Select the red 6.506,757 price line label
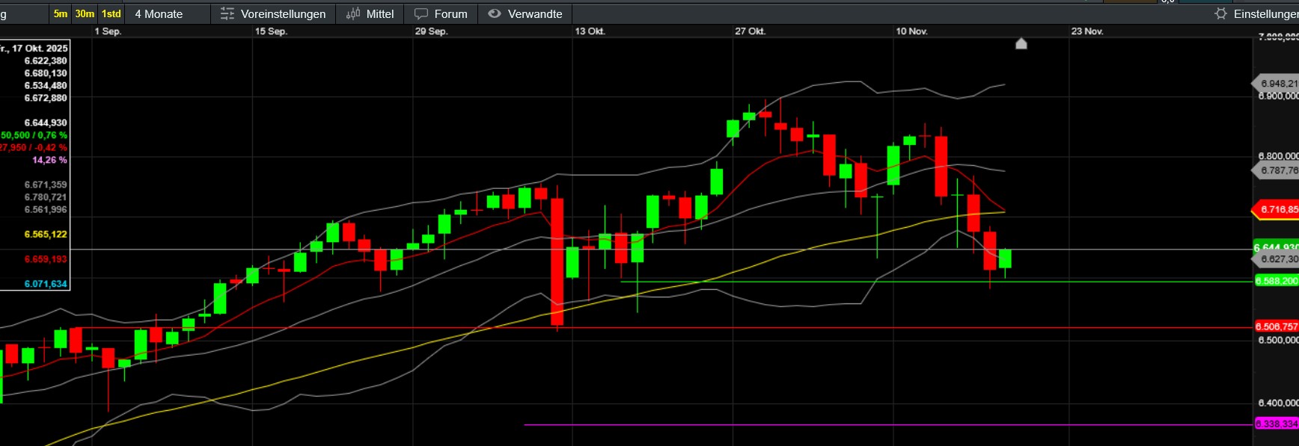Screen dimensions: 1299x446 tap(1277, 326)
